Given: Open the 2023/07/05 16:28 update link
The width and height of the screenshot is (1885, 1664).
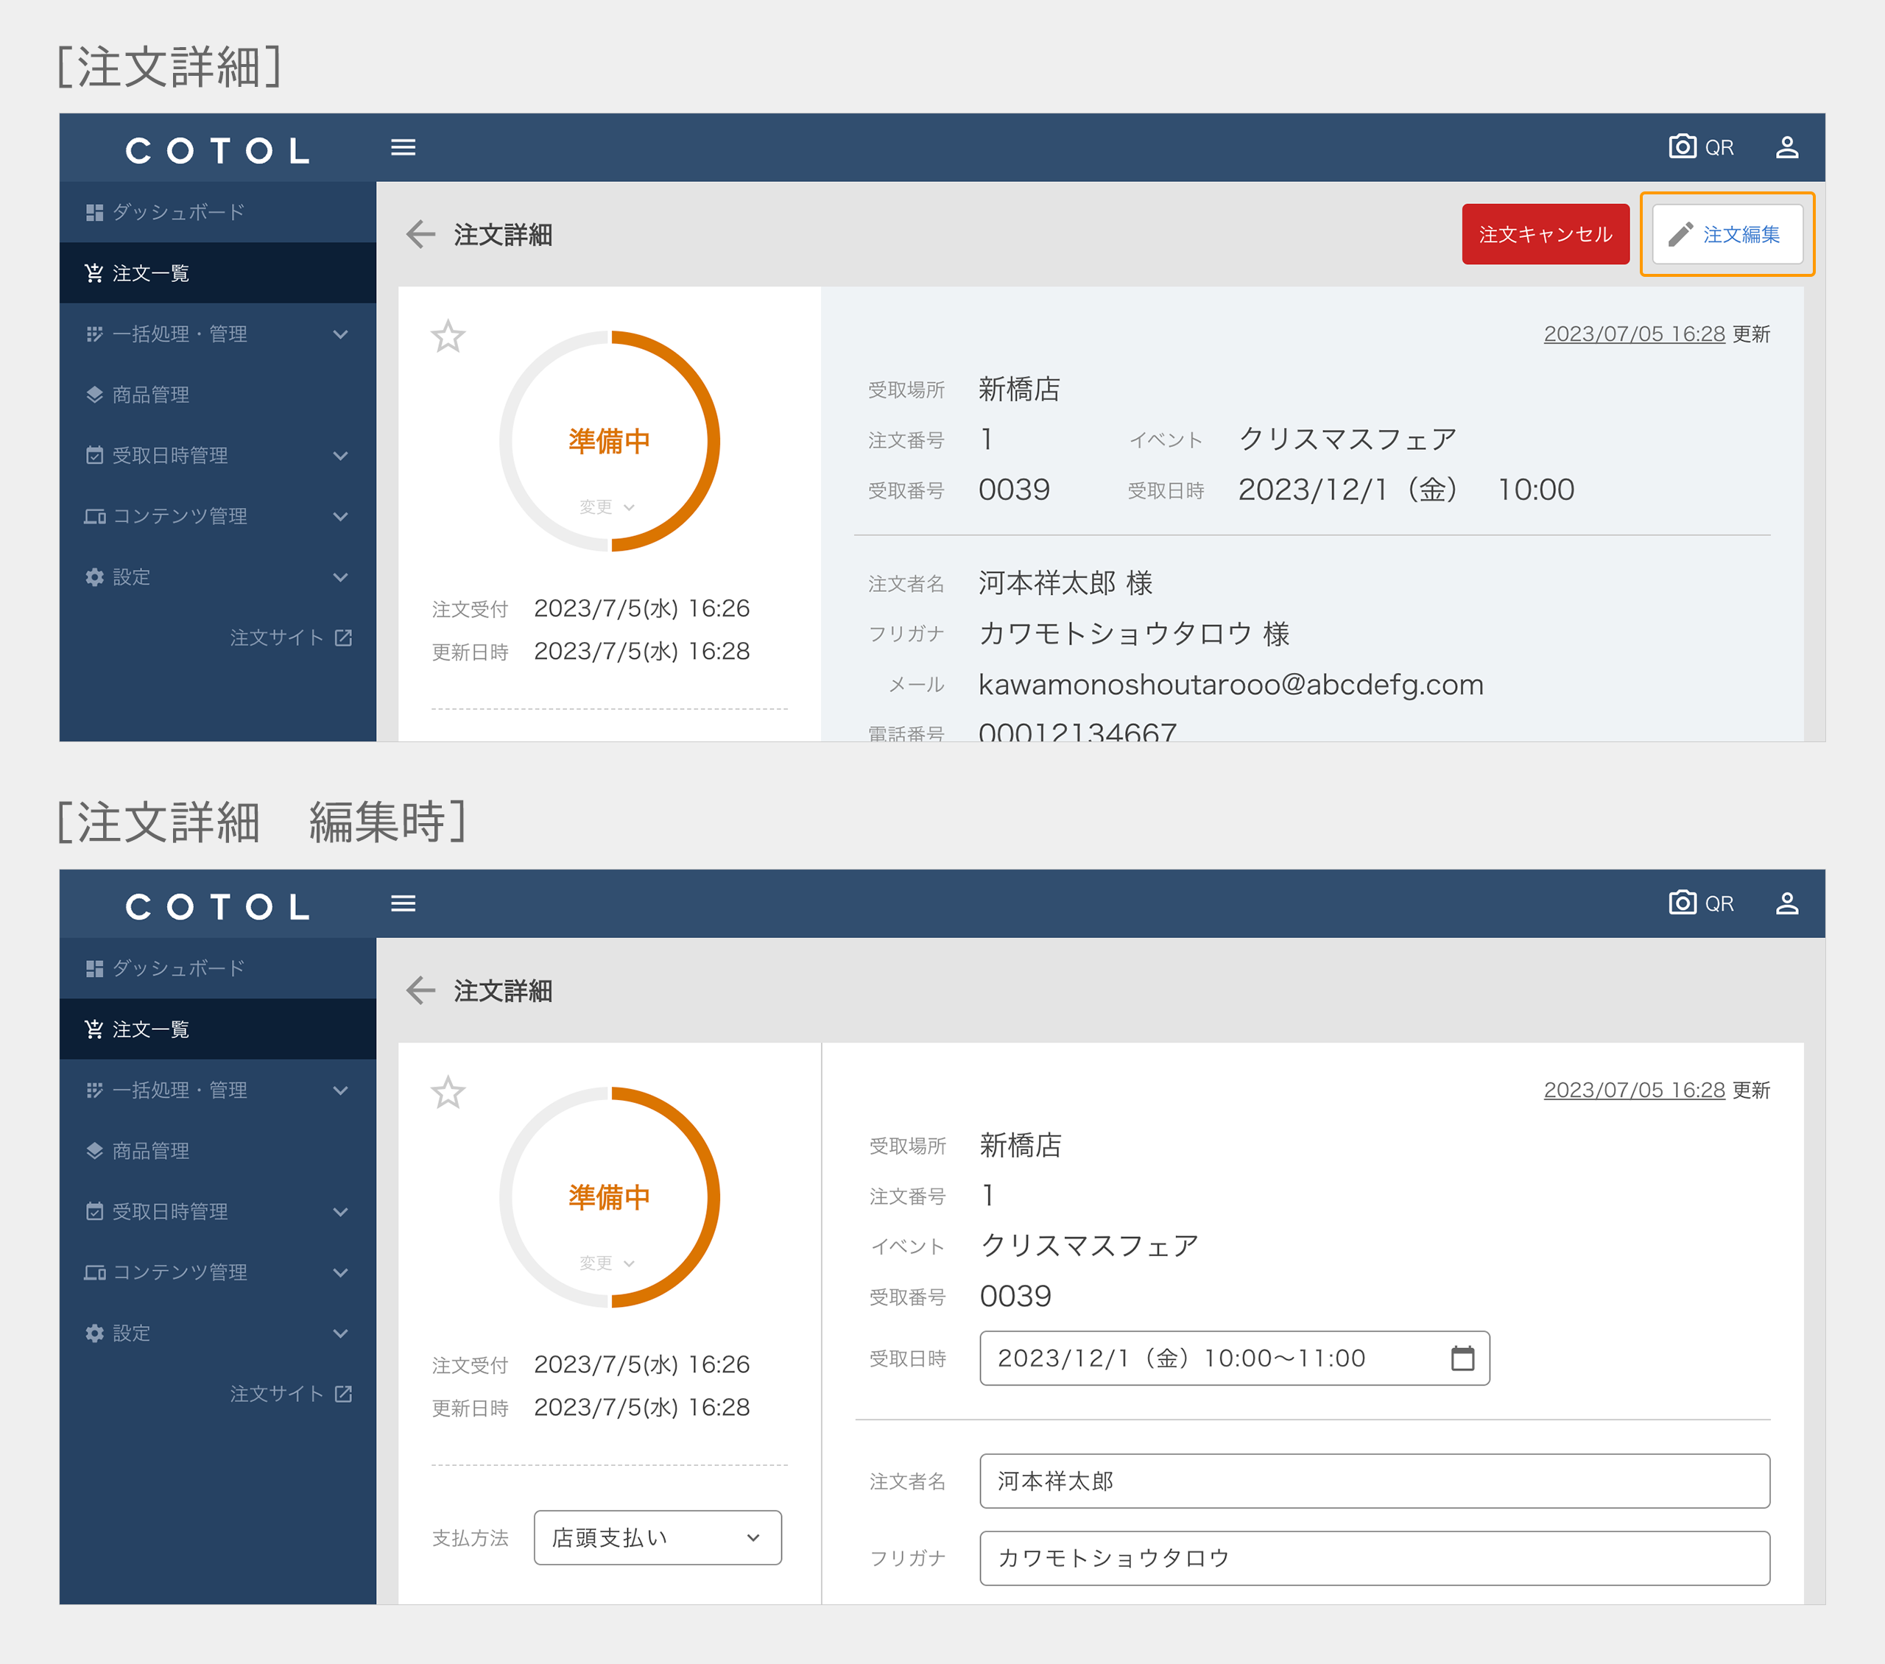Looking at the screenshot, I should [x=1634, y=334].
